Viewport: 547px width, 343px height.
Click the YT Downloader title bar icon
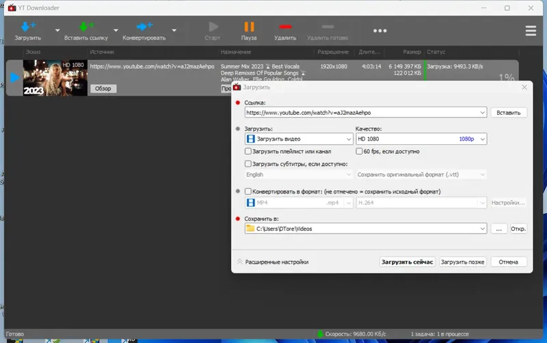pyautogui.click(x=12, y=8)
